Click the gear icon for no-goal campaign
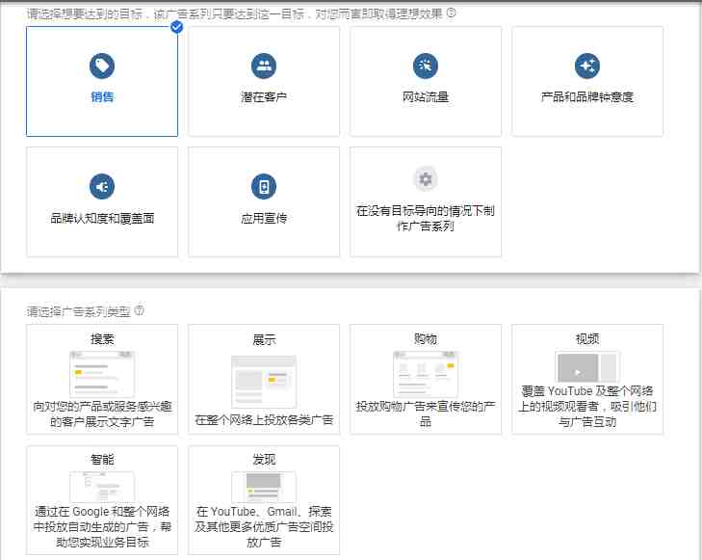 [x=426, y=179]
